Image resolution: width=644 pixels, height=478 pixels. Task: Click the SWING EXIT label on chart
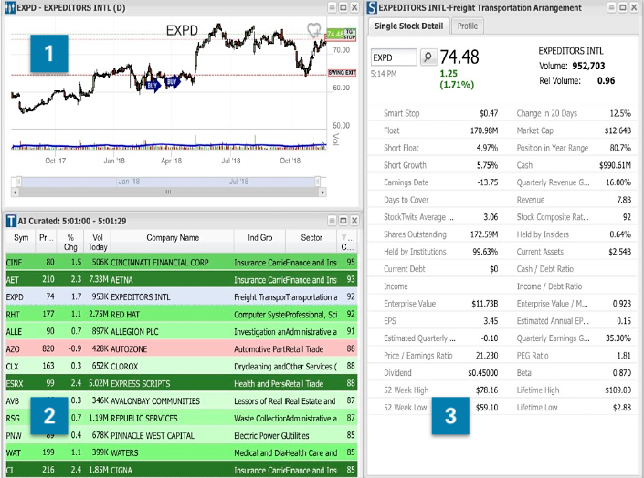(342, 73)
